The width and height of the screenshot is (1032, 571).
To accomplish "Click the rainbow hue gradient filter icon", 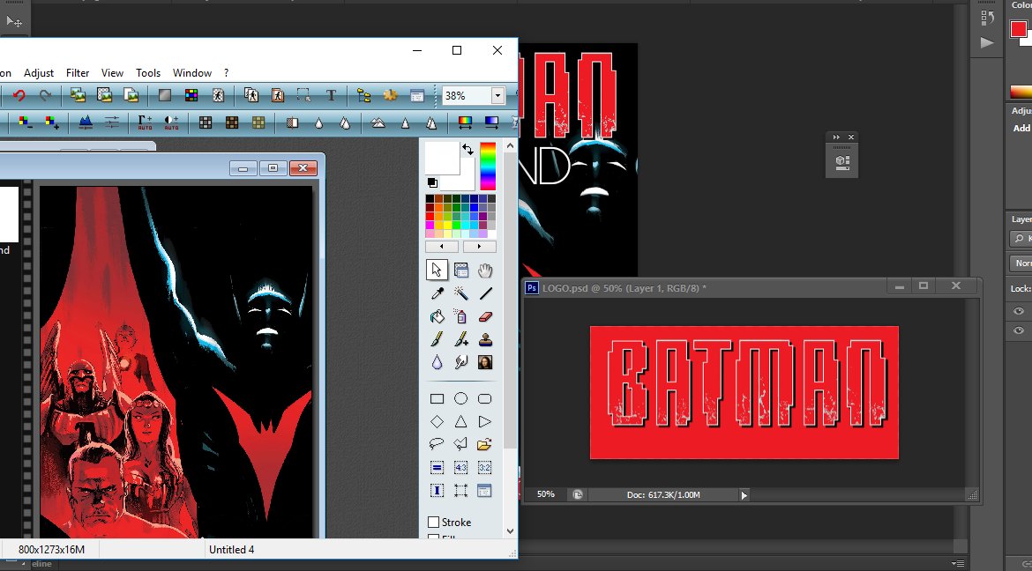I will click(x=465, y=122).
